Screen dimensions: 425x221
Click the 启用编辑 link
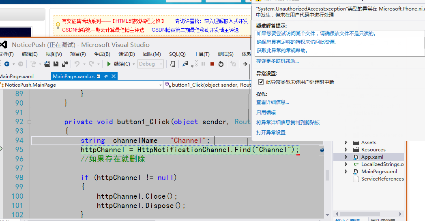(x=266, y=112)
